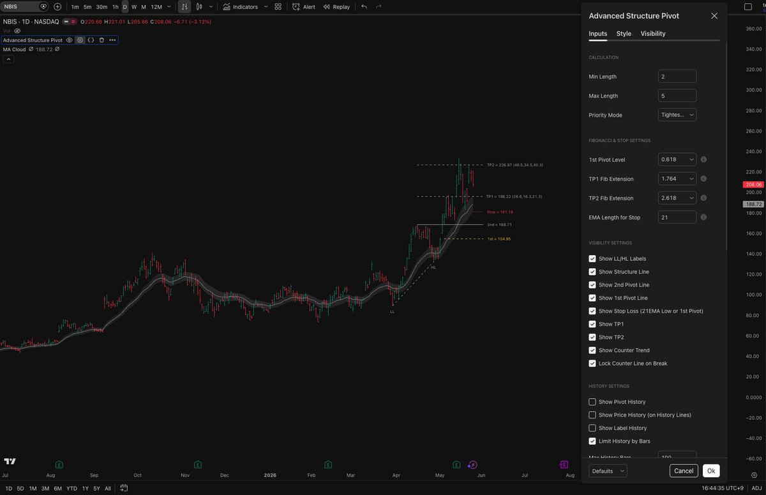Viewport: 766px width, 495px height.
Task: Toggle Vol indicator hidden-eye icon
Action: pos(17,31)
